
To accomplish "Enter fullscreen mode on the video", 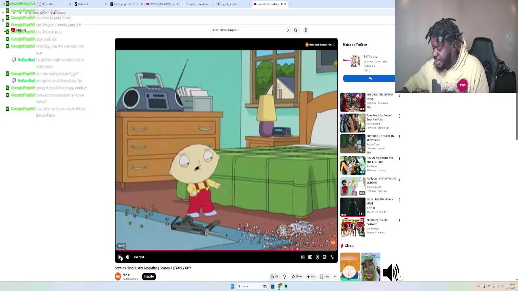I will pos(332,257).
